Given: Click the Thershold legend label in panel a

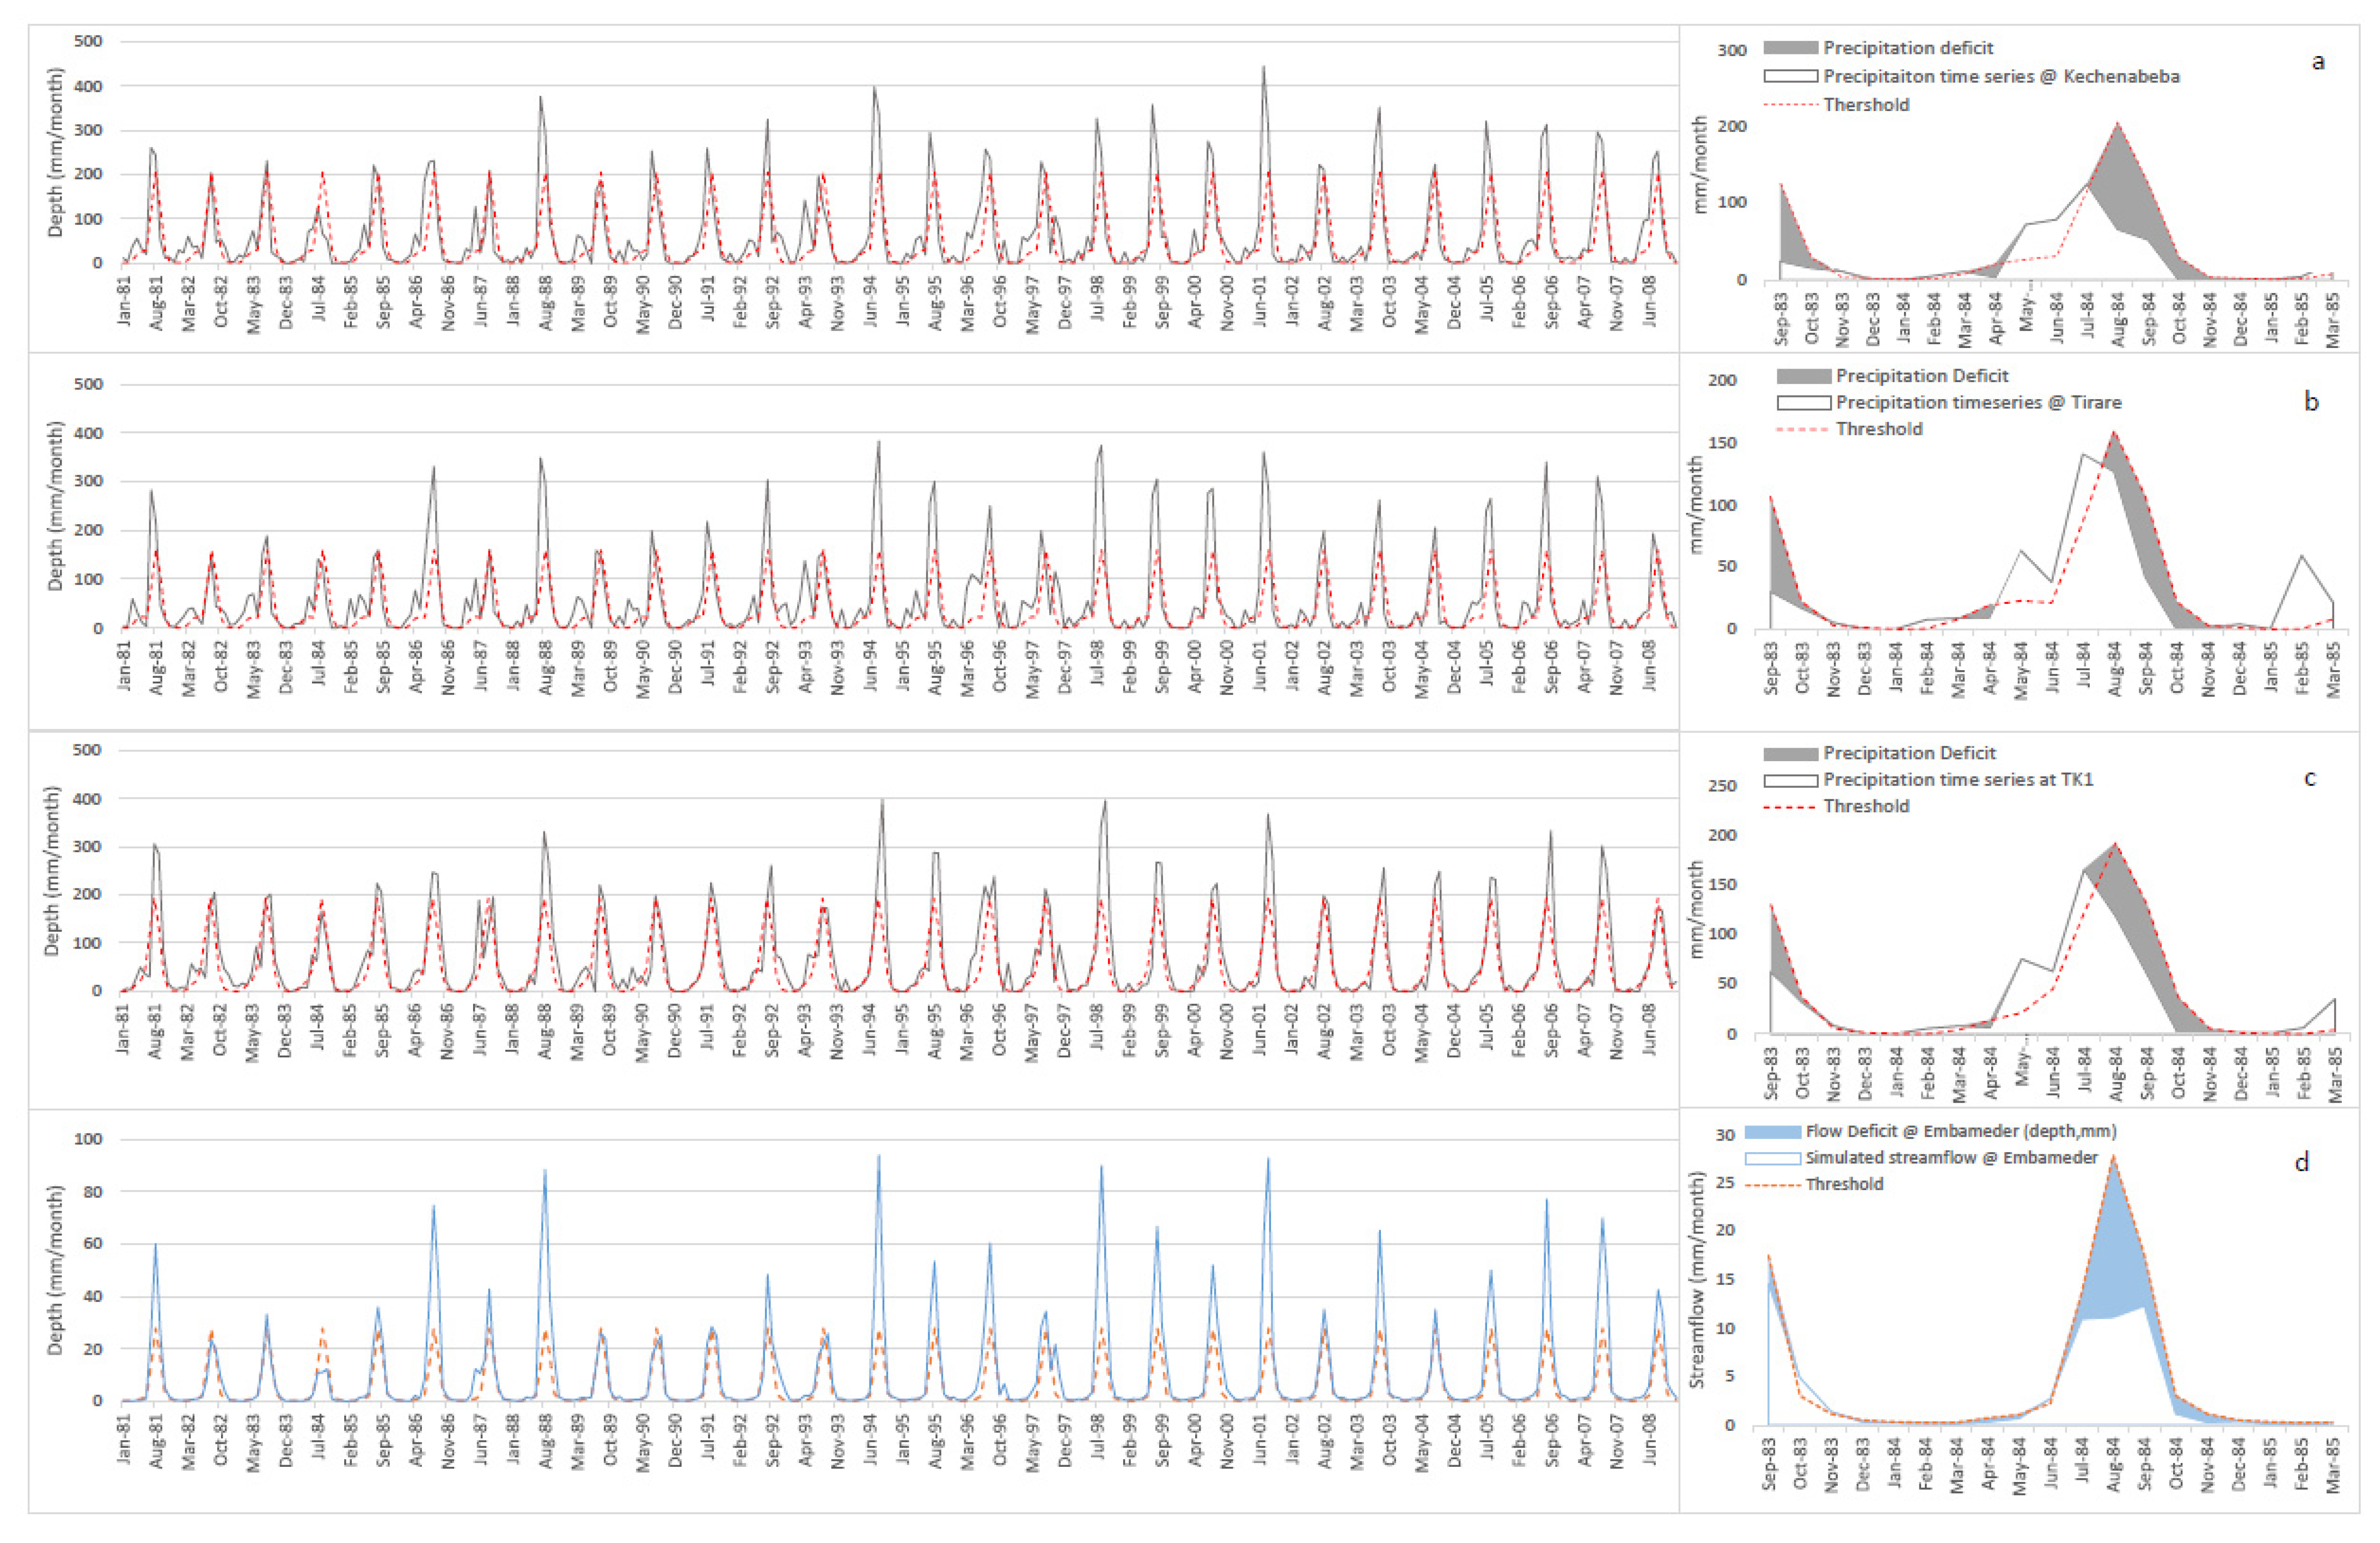Looking at the screenshot, I should (1866, 105).
